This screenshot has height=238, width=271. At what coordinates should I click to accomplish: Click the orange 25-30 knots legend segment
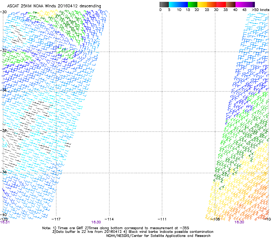211,4
